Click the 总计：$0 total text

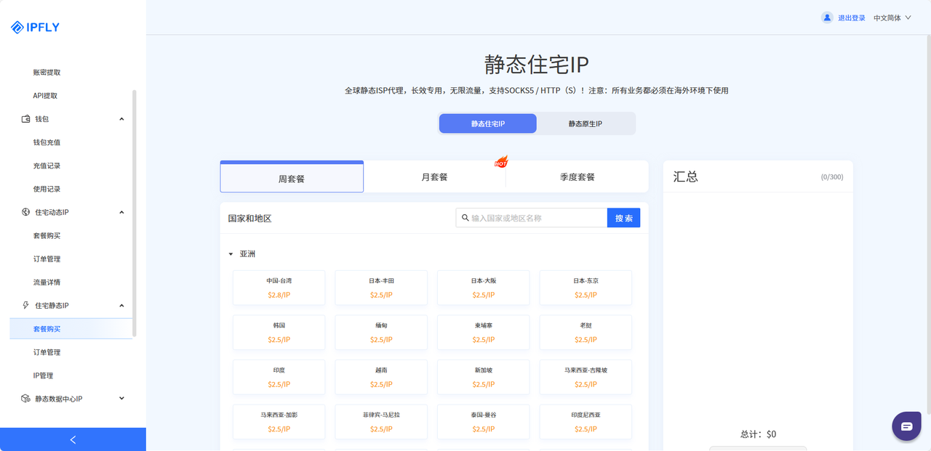pyautogui.click(x=758, y=434)
